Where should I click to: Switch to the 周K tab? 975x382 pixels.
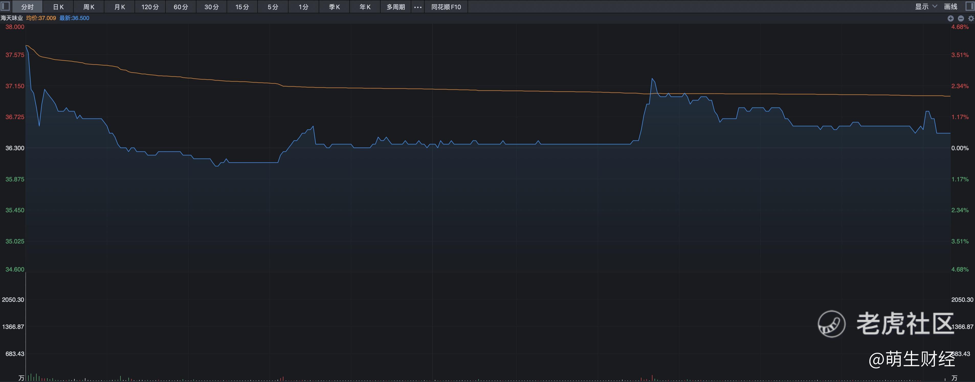[x=88, y=7]
